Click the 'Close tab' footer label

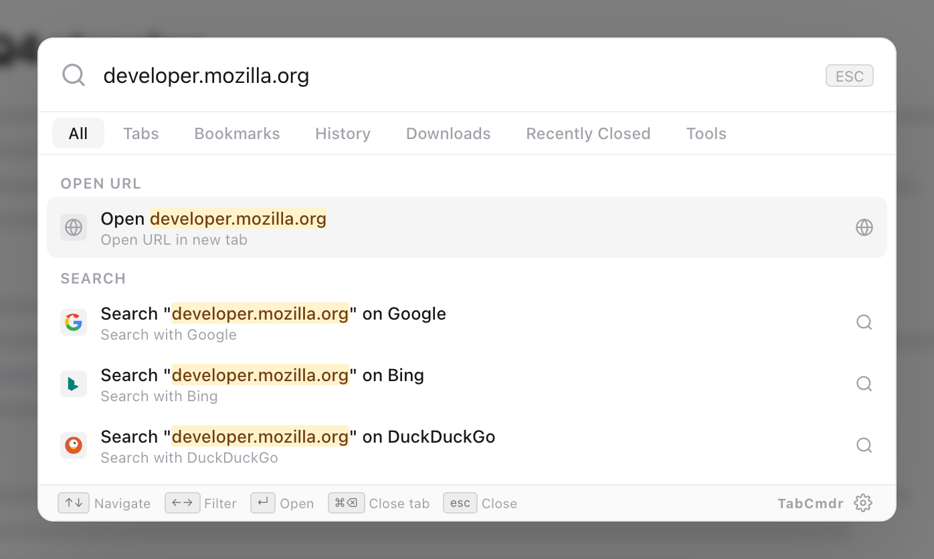[399, 504]
